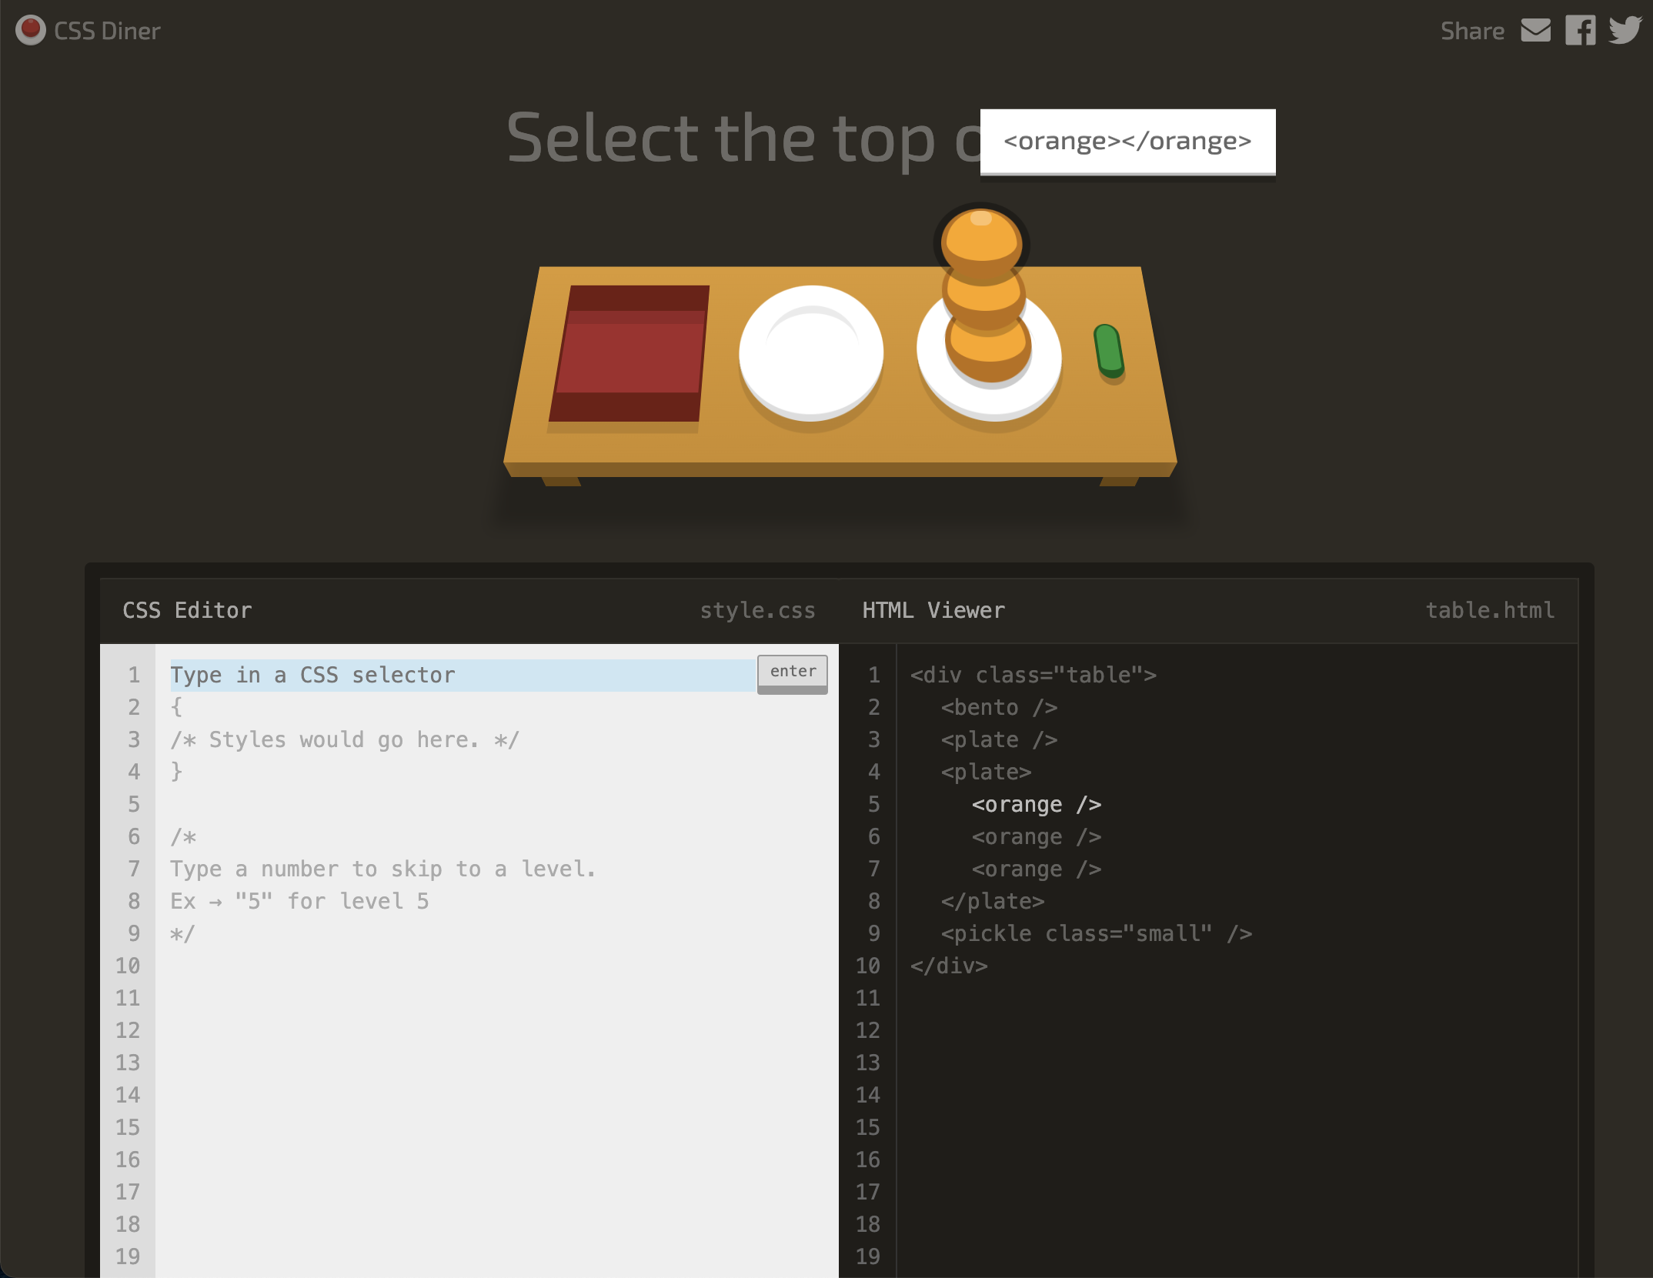Click the CSS Diner plate logo icon
This screenshot has height=1278, width=1653.
[x=30, y=30]
